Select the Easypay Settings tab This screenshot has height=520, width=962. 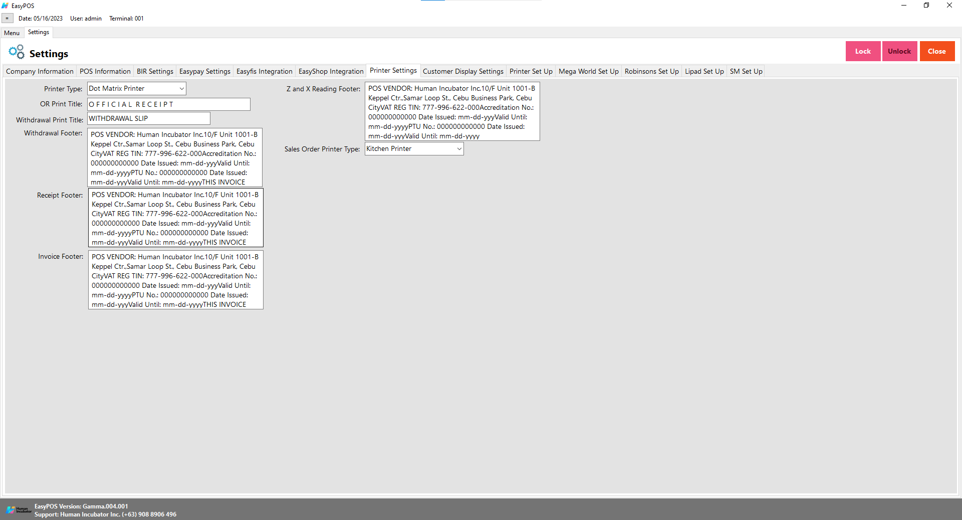[204, 71]
